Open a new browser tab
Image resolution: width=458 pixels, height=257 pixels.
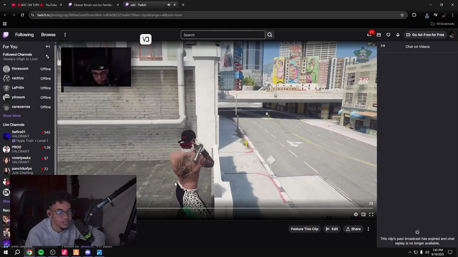click(183, 5)
